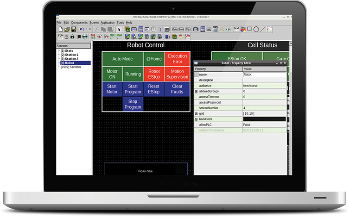This screenshot has height=217, width=349.
Task: Open the Tools menu
Action: pos(120,22)
